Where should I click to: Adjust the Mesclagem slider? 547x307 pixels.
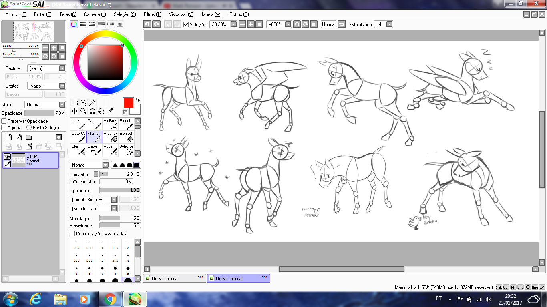pos(120,218)
